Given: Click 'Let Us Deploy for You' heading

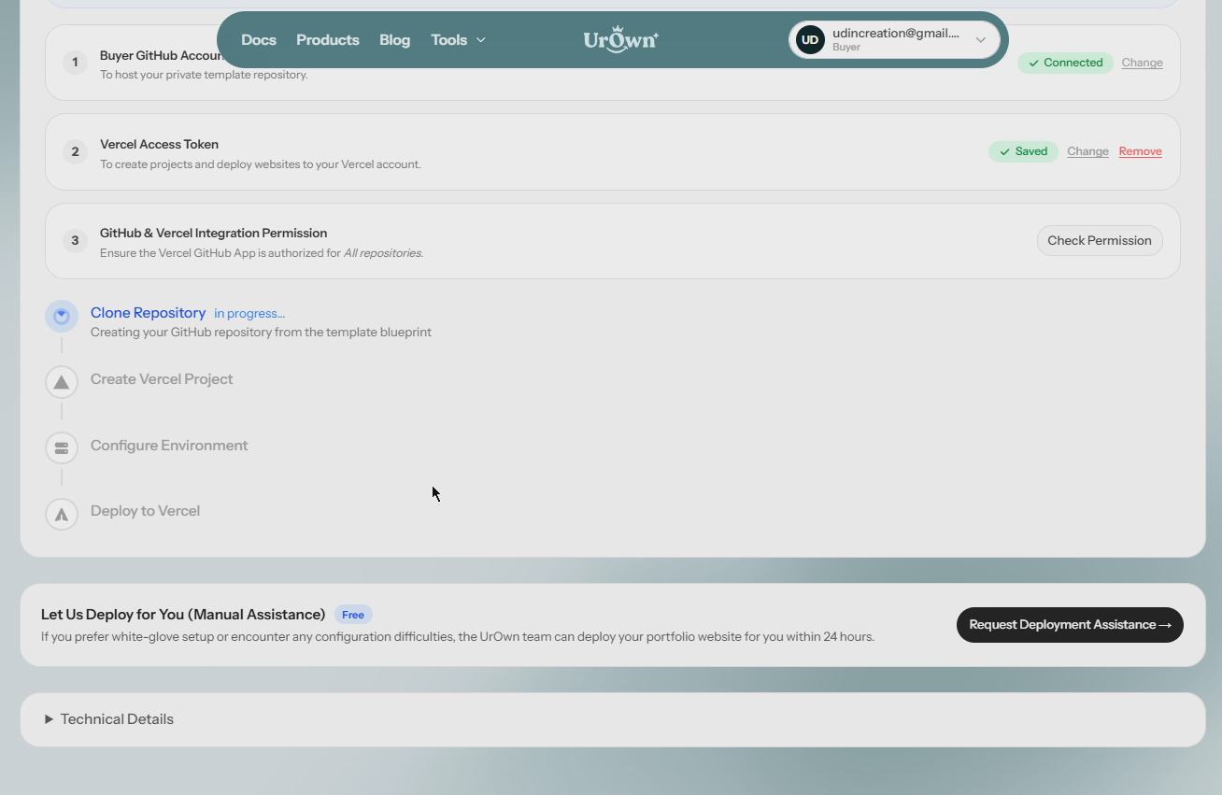Looking at the screenshot, I should click(x=183, y=615).
